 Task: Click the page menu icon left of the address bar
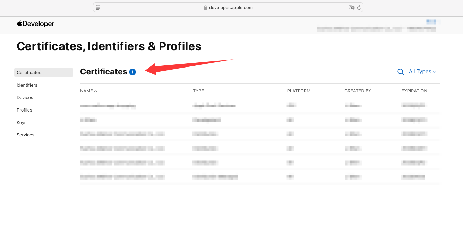98,7
